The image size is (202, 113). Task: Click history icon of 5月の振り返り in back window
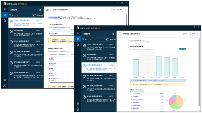tap(11, 31)
